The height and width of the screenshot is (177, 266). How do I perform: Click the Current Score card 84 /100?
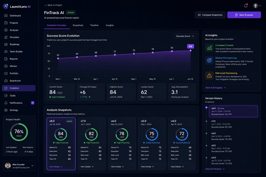click(x=60, y=92)
